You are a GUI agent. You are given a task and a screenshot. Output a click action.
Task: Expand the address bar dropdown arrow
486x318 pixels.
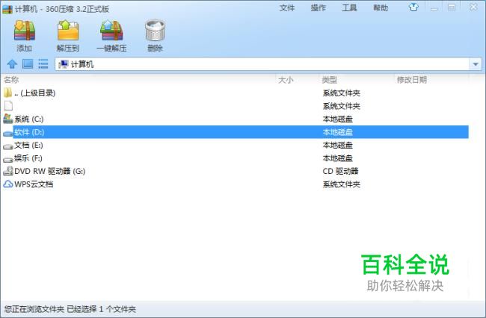tap(476, 64)
